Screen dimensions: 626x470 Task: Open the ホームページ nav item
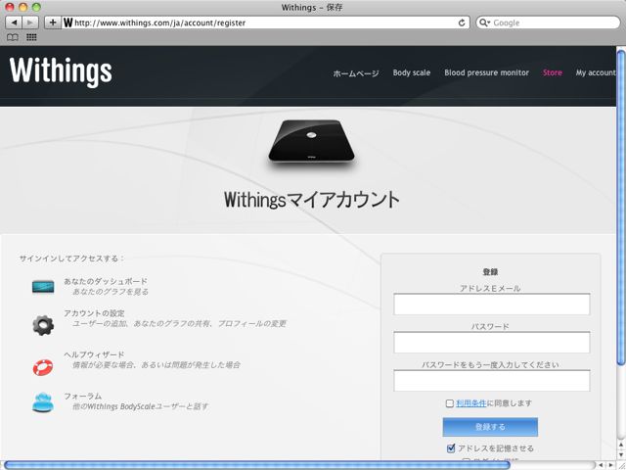click(356, 73)
